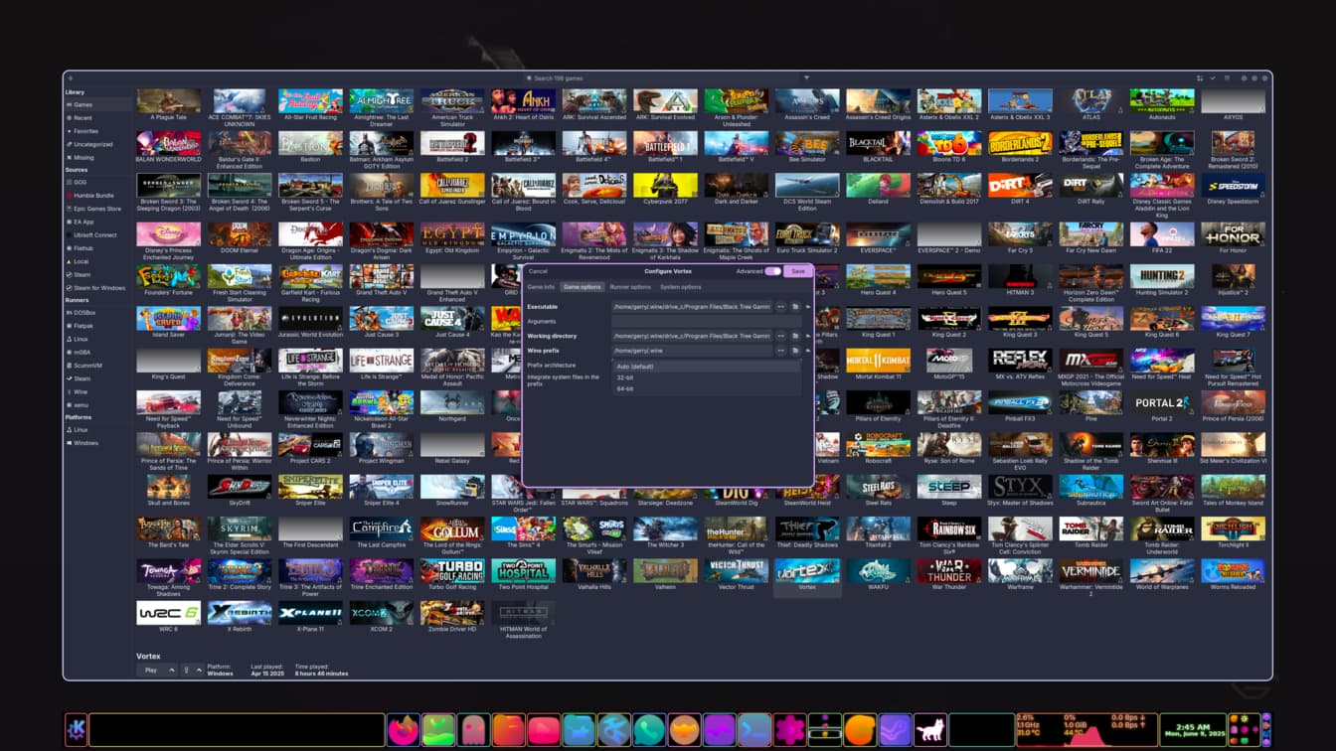Open KDE application launcher in taskbar
This screenshot has height=751, width=1336.
pos(77,730)
